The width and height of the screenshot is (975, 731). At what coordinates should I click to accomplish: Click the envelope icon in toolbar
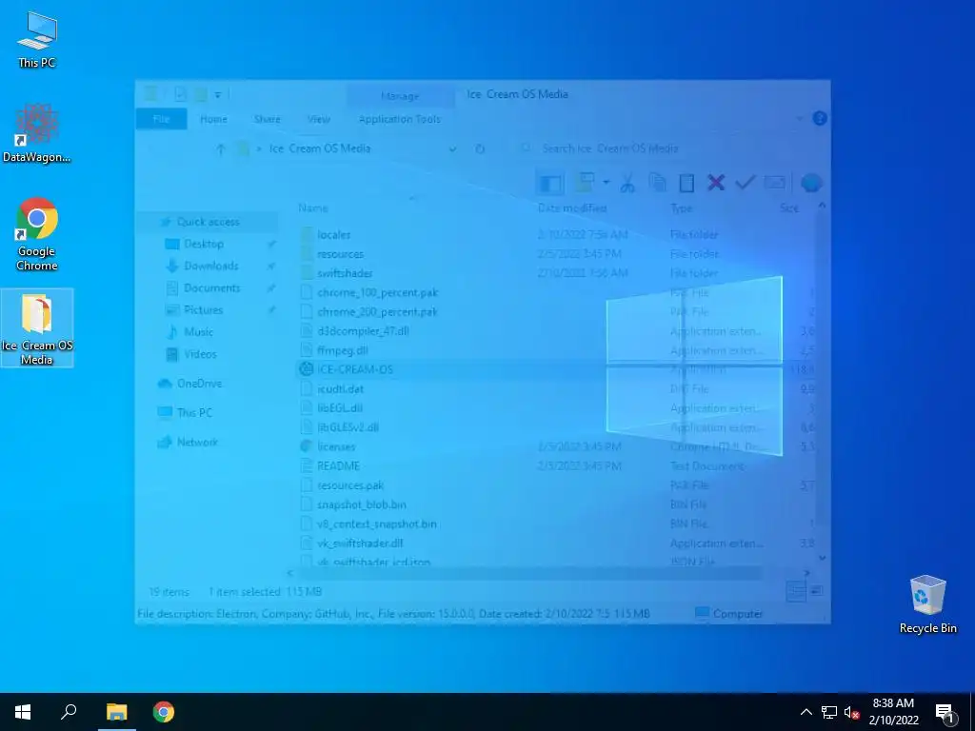pos(775,183)
